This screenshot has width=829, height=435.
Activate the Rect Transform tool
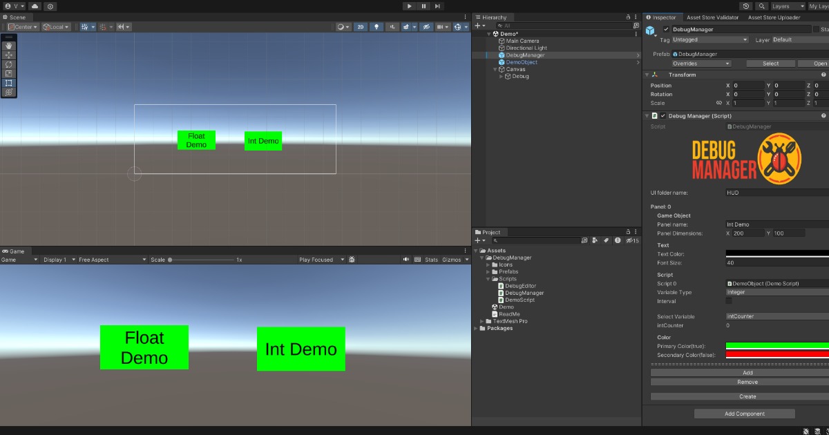pyautogui.click(x=9, y=82)
